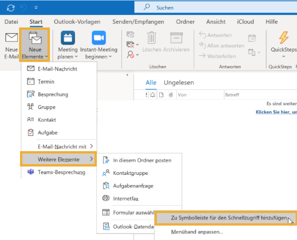
Task: Open the Hilfe tab
Action: (x=271, y=22)
